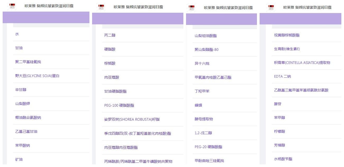The image size is (344, 167).
Task: Open 野大豆(GLYCINE SOJA)蛋白 ingredient details
Action: click(x=37, y=76)
